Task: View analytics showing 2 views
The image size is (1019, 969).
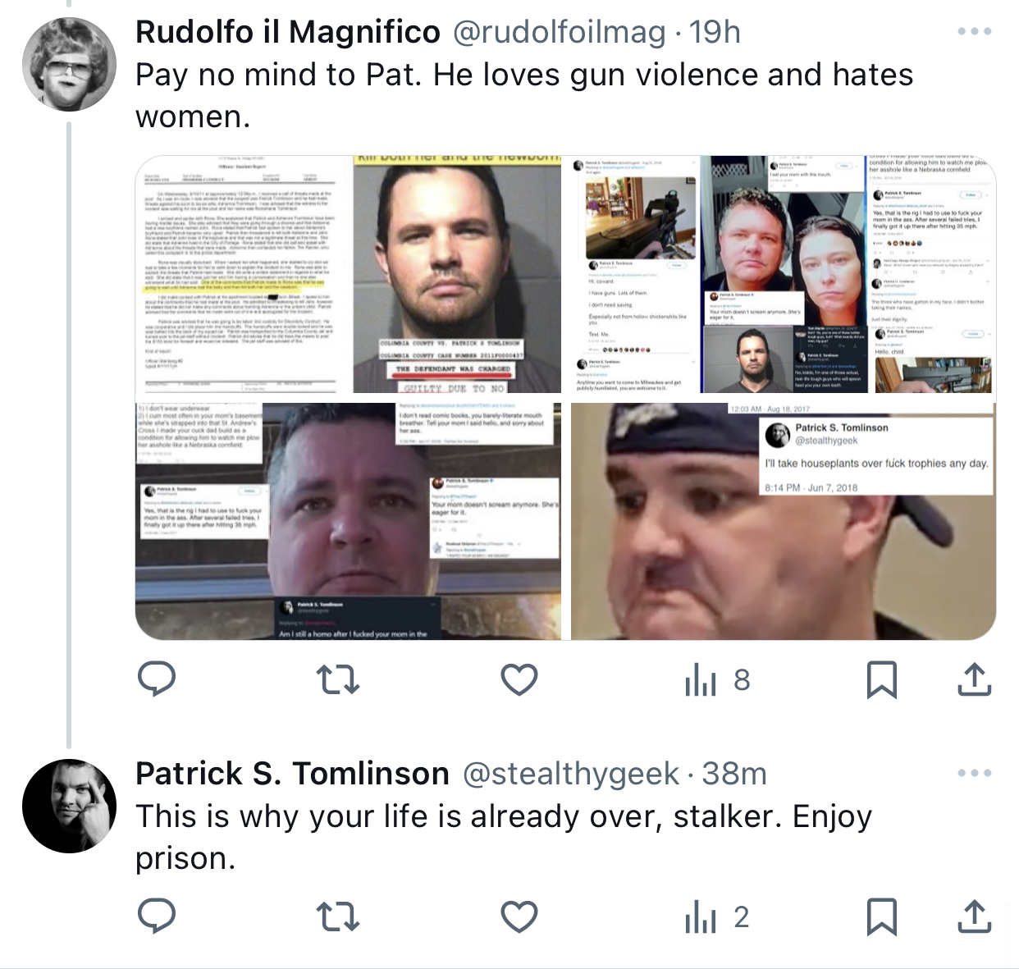Action: [717, 916]
